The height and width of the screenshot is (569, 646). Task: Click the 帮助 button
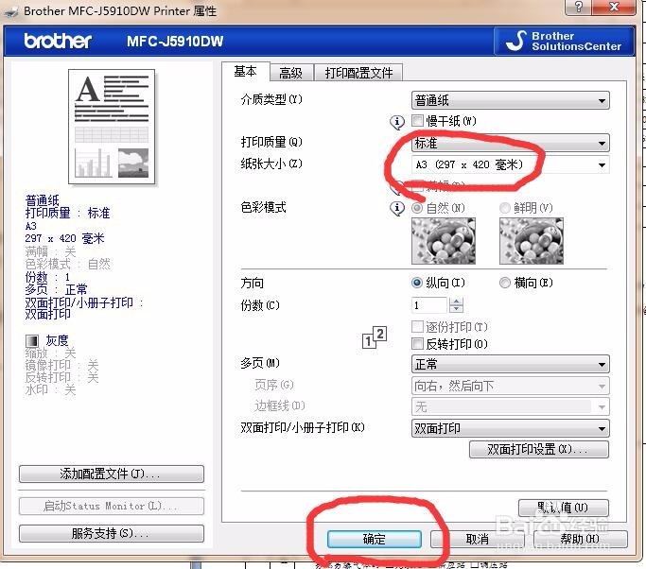click(581, 539)
